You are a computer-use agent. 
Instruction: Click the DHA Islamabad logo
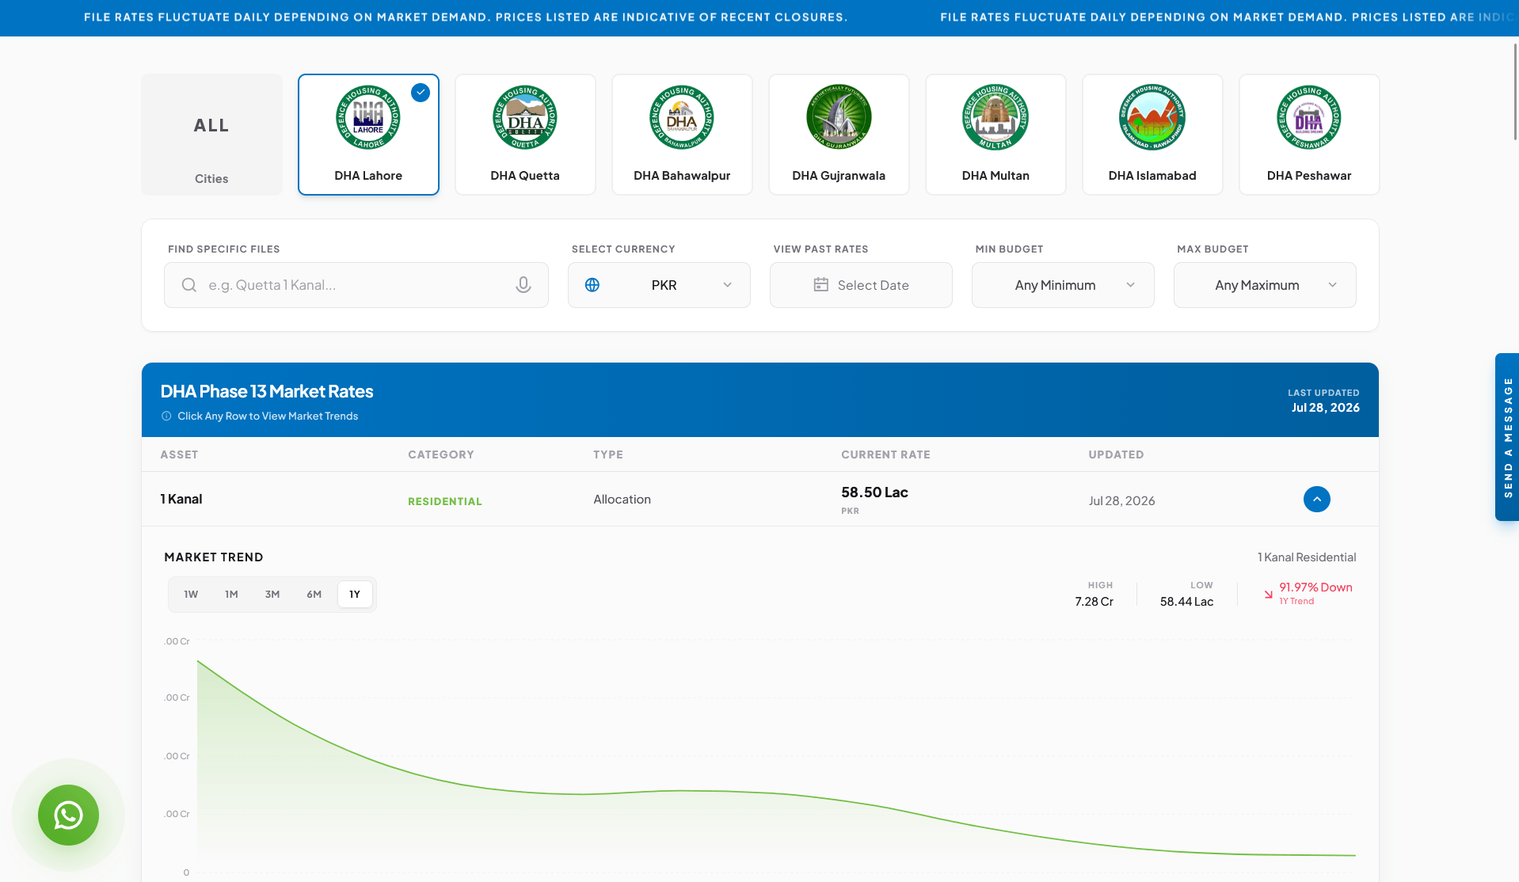[x=1152, y=118]
